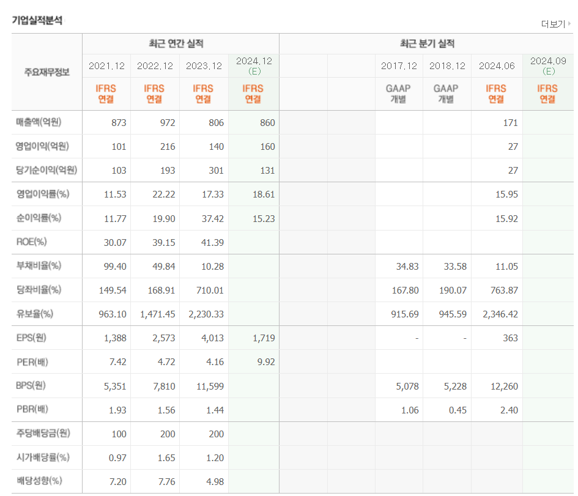Click operating margin value 22.22
578x496 pixels.
(164, 194)
